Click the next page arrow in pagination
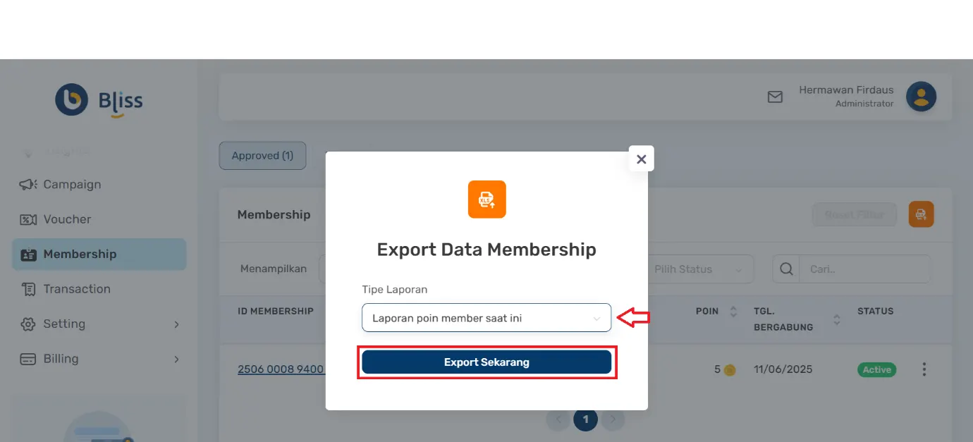Image resolution: width=973 pixels, height=442 pixels. (613, 419)
